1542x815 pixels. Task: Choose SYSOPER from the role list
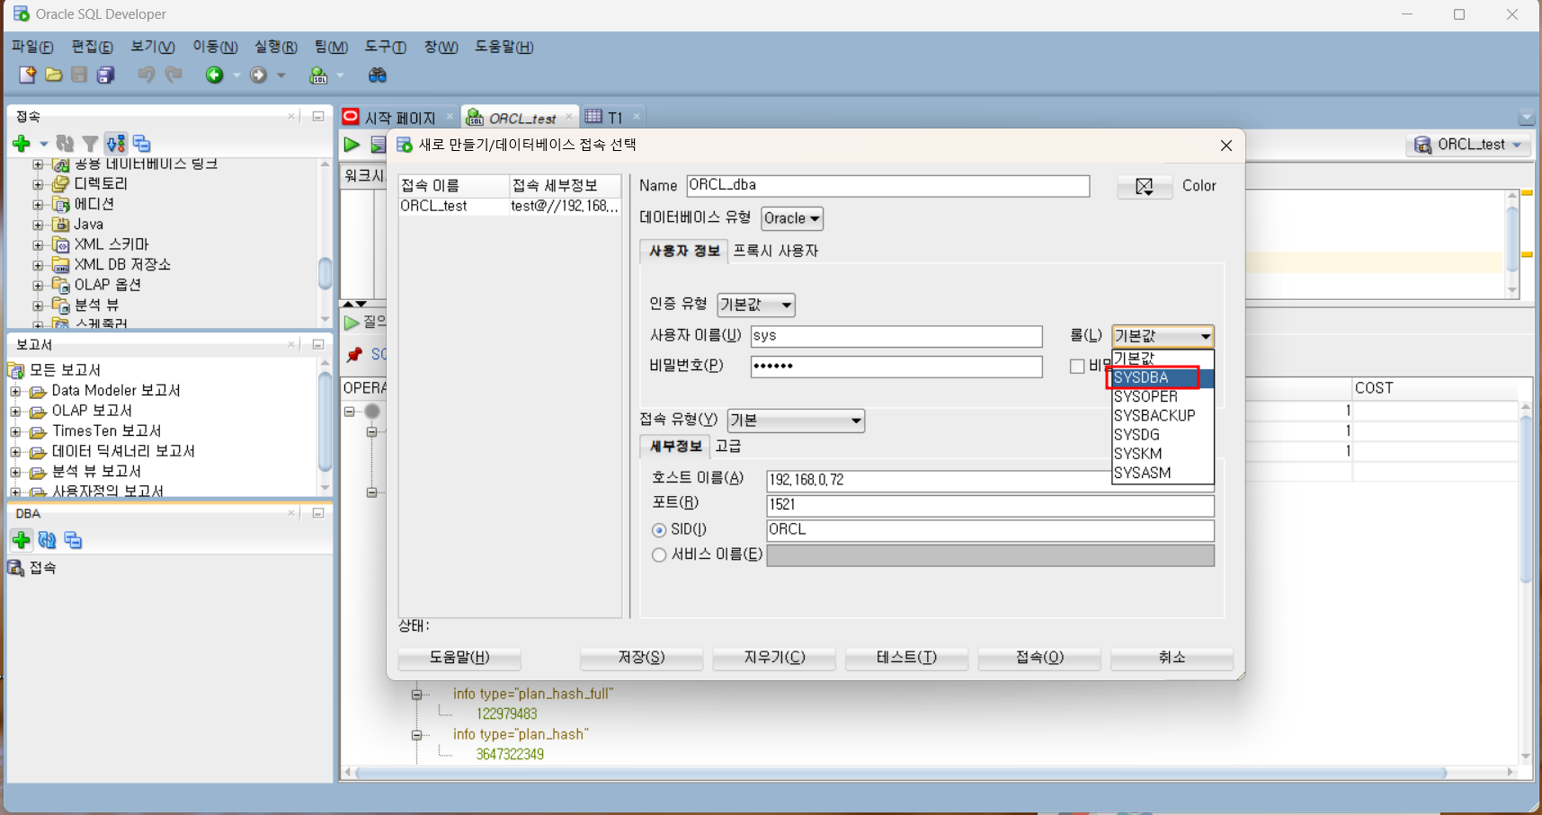coord(1163,396)
